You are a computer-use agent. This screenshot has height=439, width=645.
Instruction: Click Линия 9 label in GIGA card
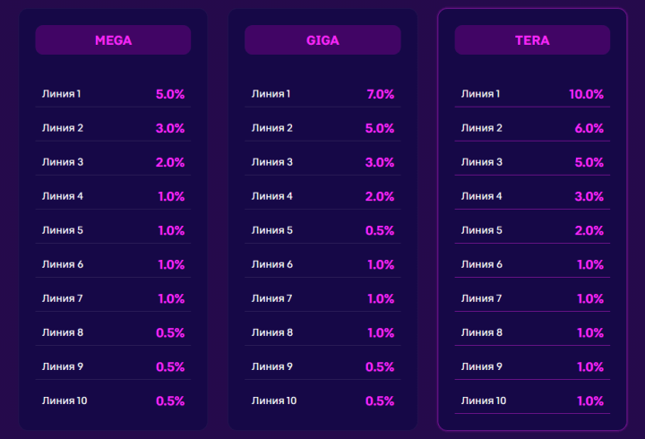tap(272, 366)
